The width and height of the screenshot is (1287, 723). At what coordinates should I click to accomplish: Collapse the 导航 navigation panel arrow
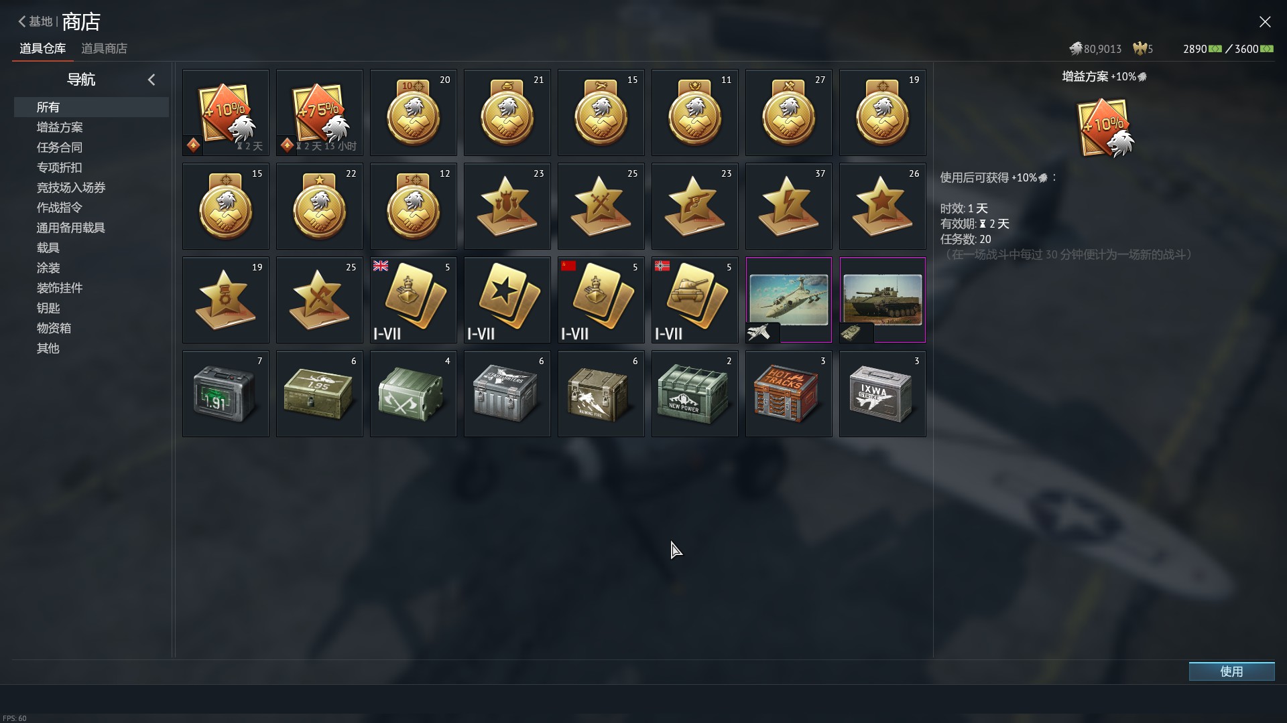pos(151,80)
